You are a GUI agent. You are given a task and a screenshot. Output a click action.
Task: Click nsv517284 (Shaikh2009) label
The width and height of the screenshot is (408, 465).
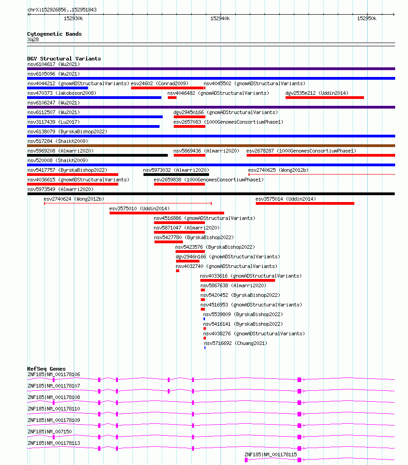(58, 141)
